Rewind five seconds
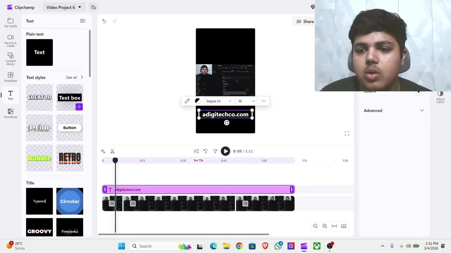 point(206,151)
